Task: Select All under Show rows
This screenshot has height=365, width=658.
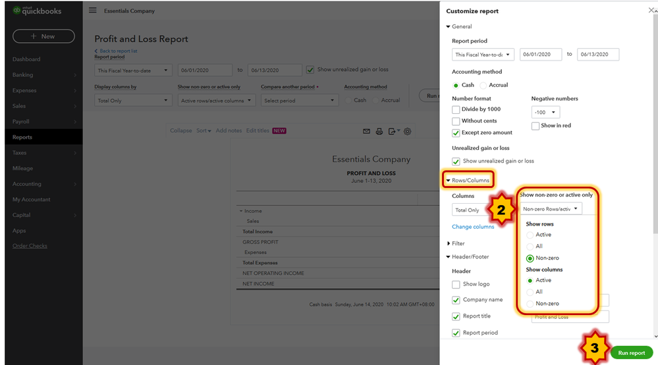Action: coord(530,246)
